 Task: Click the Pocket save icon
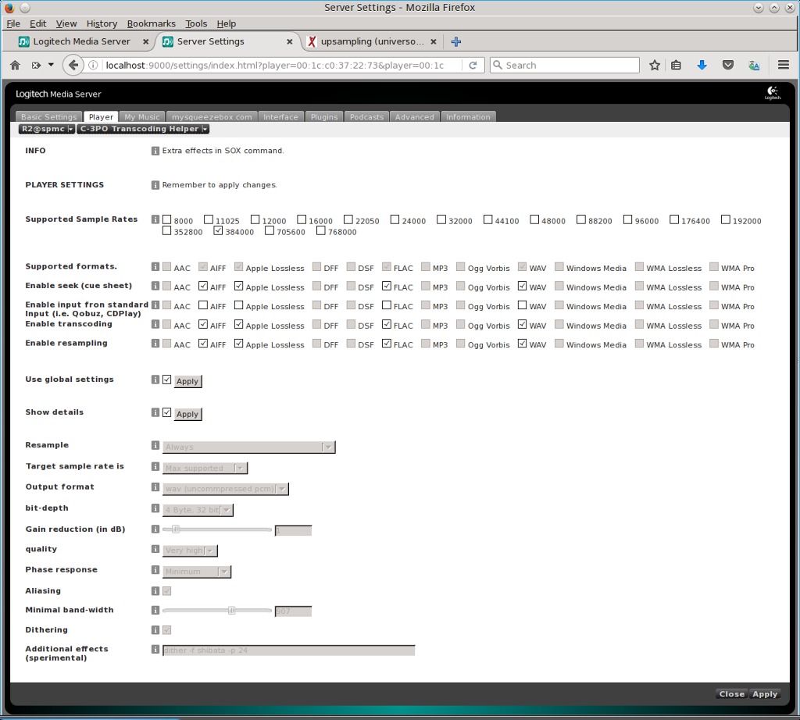pyautogui.click(x=728, y=66)
